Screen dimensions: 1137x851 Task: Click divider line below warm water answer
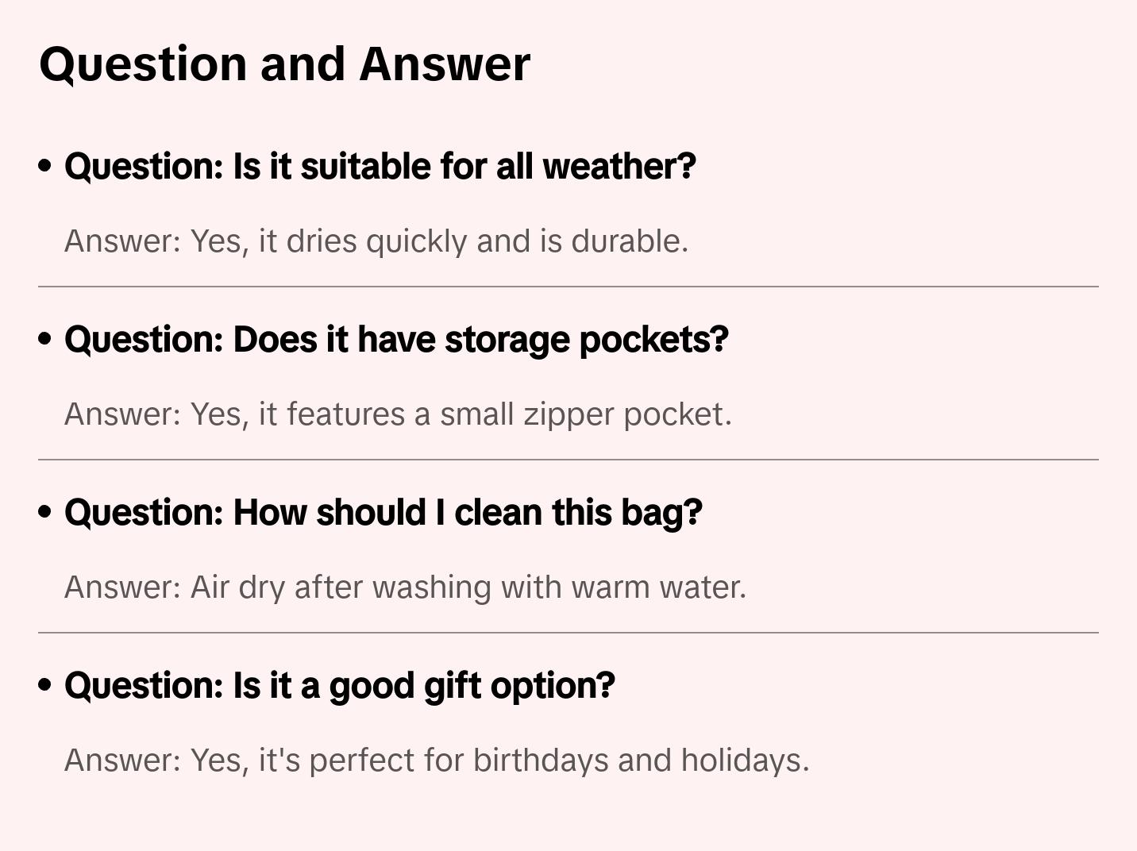coord(568,633)
